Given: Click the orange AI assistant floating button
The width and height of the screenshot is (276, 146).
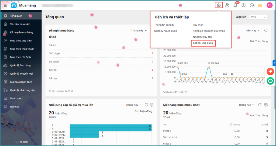Looking at the screenshot, I should coord(270,71).
